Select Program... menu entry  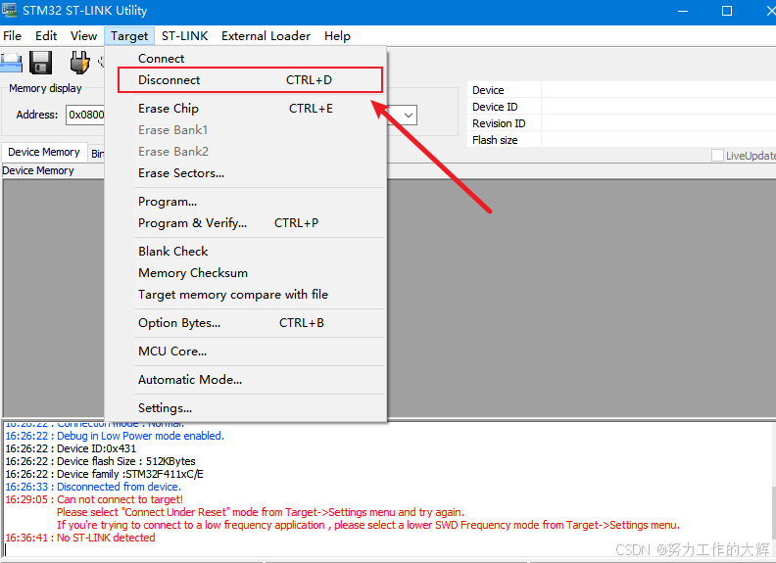tap(246, 202)
